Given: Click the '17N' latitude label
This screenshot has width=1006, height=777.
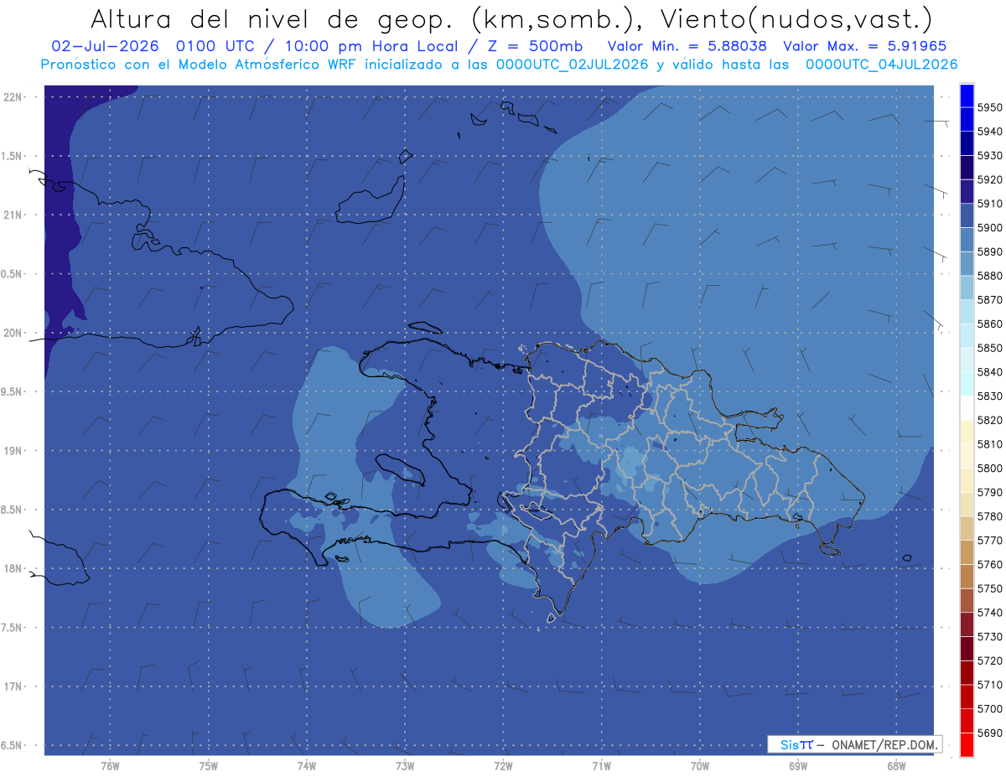Looking at the screenshot, I should pos(14,686).
